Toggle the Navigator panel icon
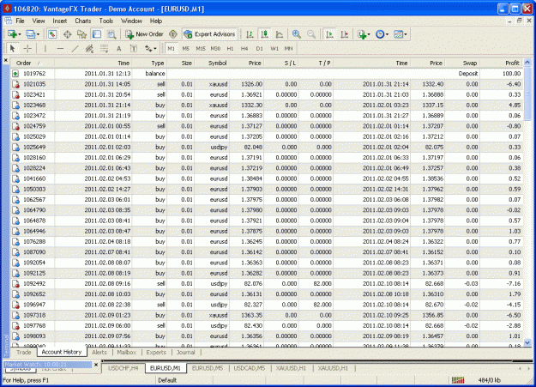Screen dimensions: 536x387 82,34
